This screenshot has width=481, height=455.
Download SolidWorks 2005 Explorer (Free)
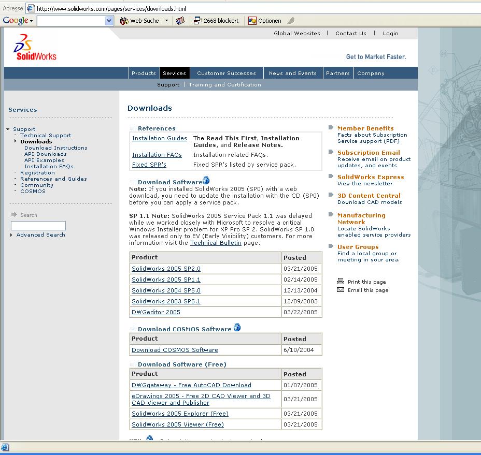(x=180, y=414)
